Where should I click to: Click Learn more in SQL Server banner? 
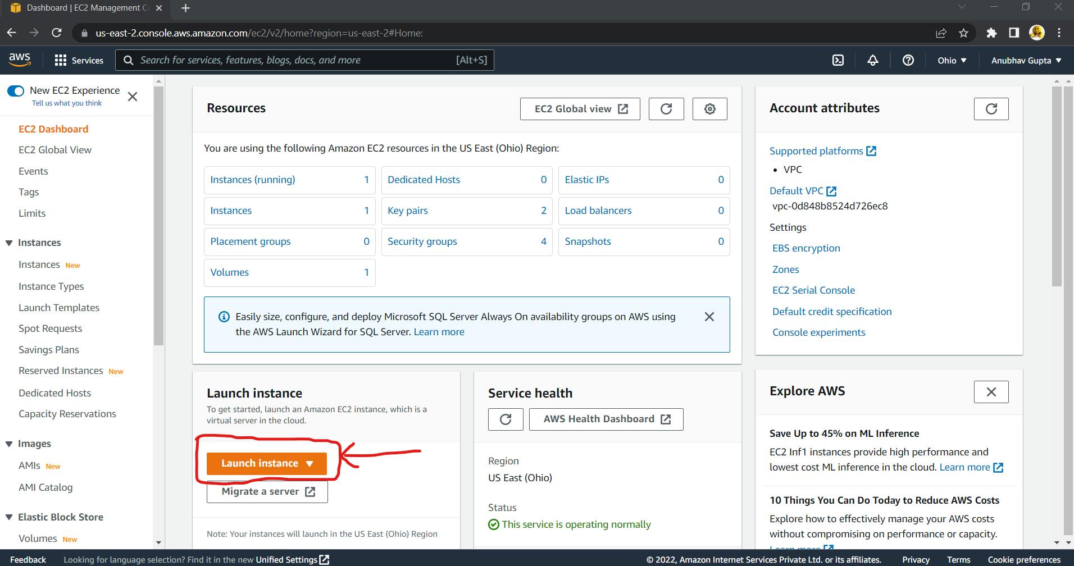439,332
